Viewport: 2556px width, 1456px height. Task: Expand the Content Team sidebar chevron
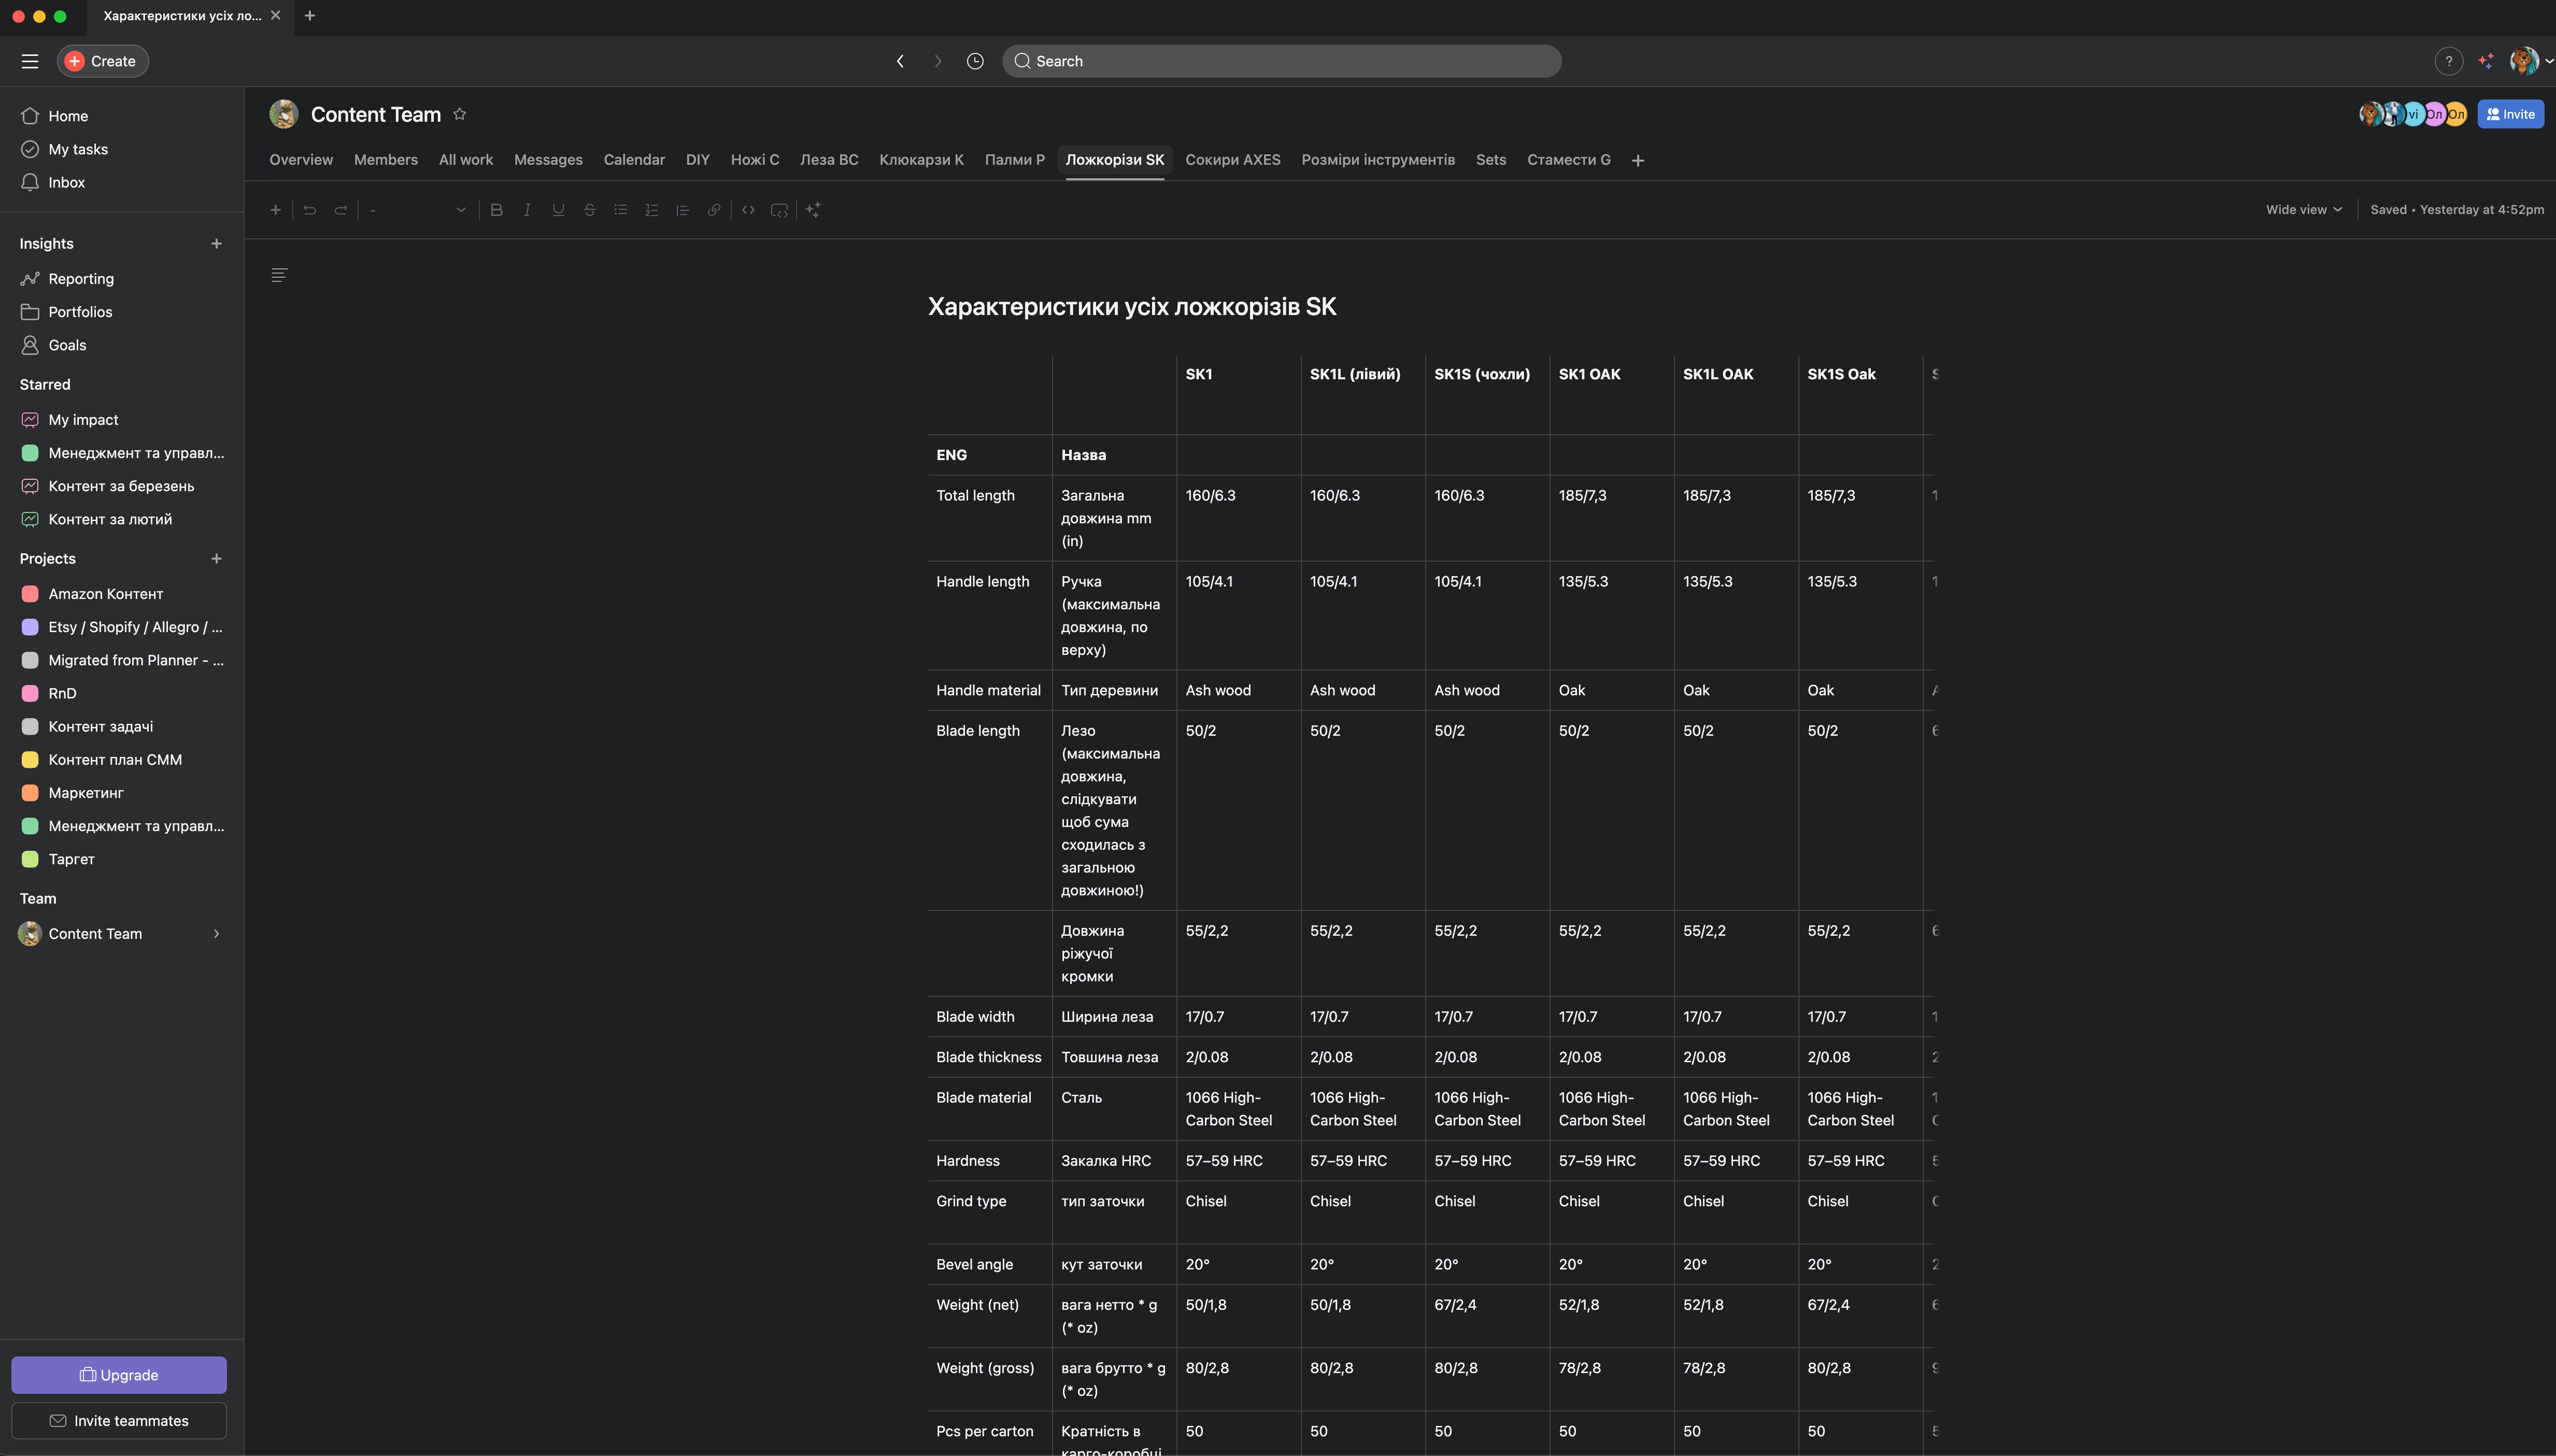216,934
